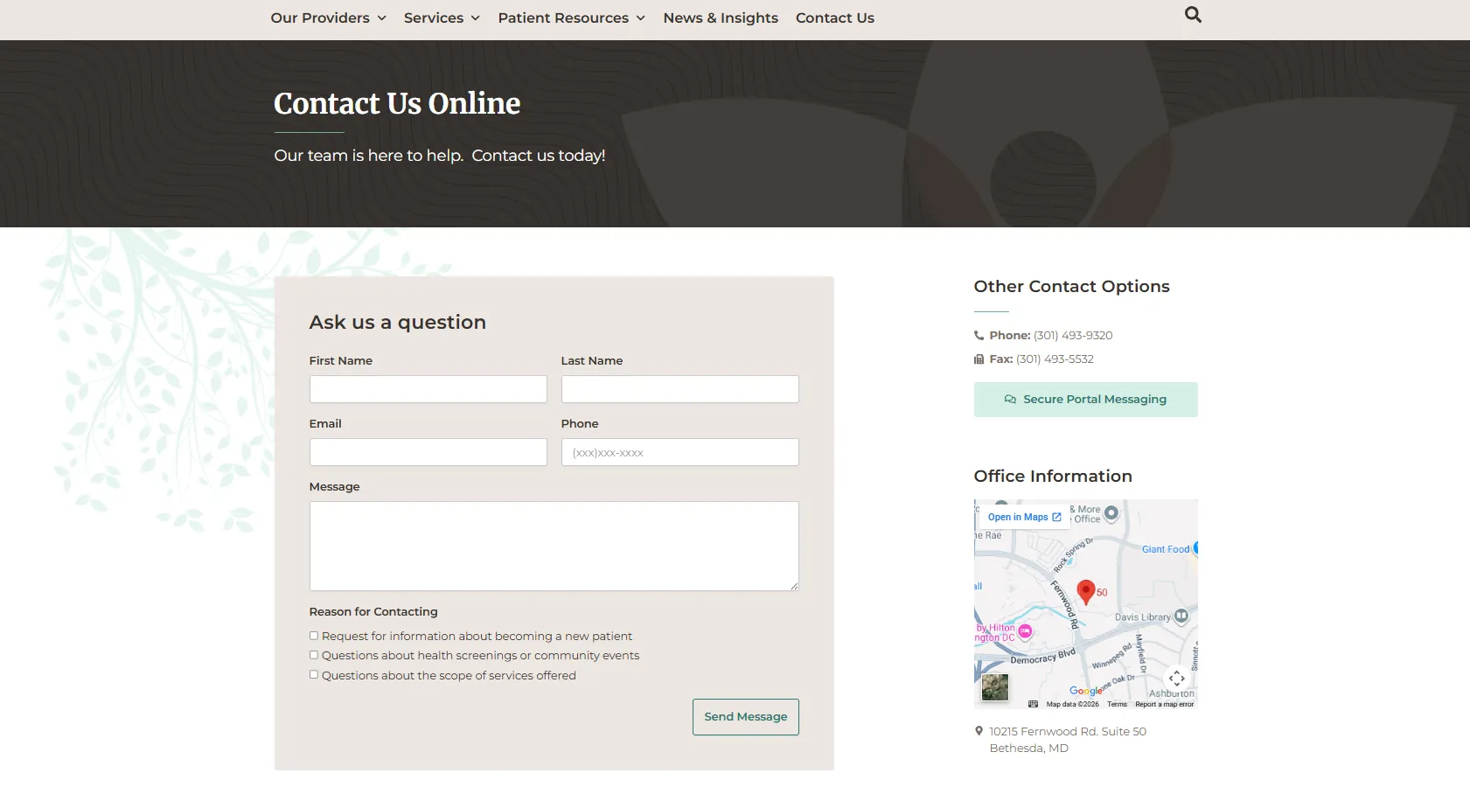The image size is (1470, 794).
Task: Click the address 10215 Fernwood Rd. Suite 50
Action: pos(1068,732)
